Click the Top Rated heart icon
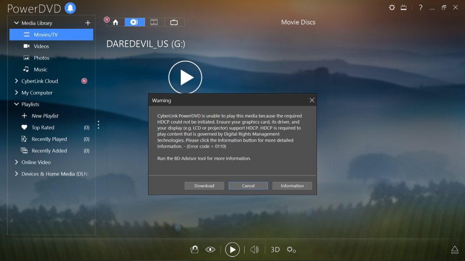 point(24,127)
